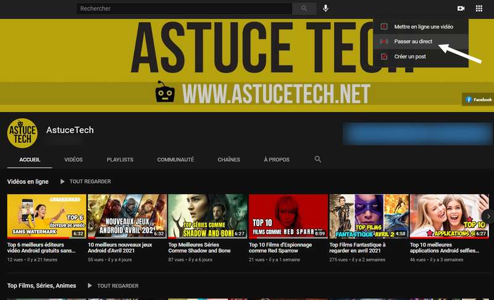Open title Top 6 meilleurs éditeurs vidéo Android
The height and width of the screenshot is (300, 494).
tap(41, 248)
